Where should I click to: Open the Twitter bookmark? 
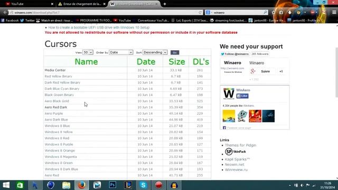(27, 21)
